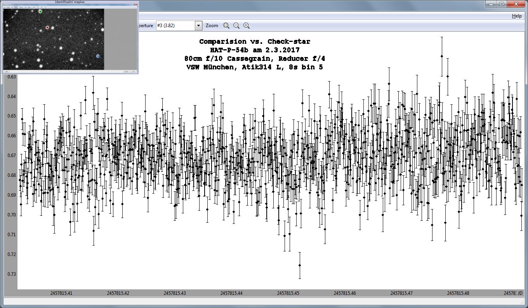The width and height of the screenshot is (528, 308).
Task: Zoom out using the minus magnifier
Action: (x=236, y=26)
